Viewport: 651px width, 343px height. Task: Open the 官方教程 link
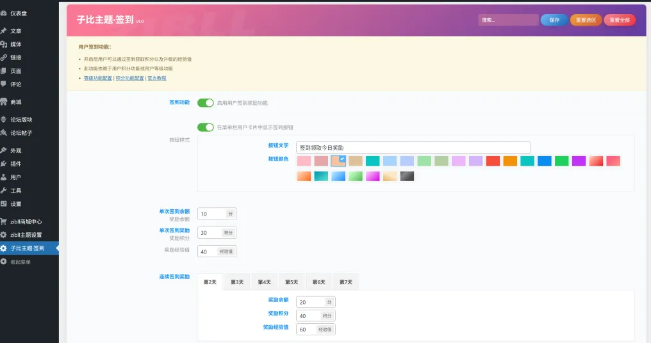point(157,78)
